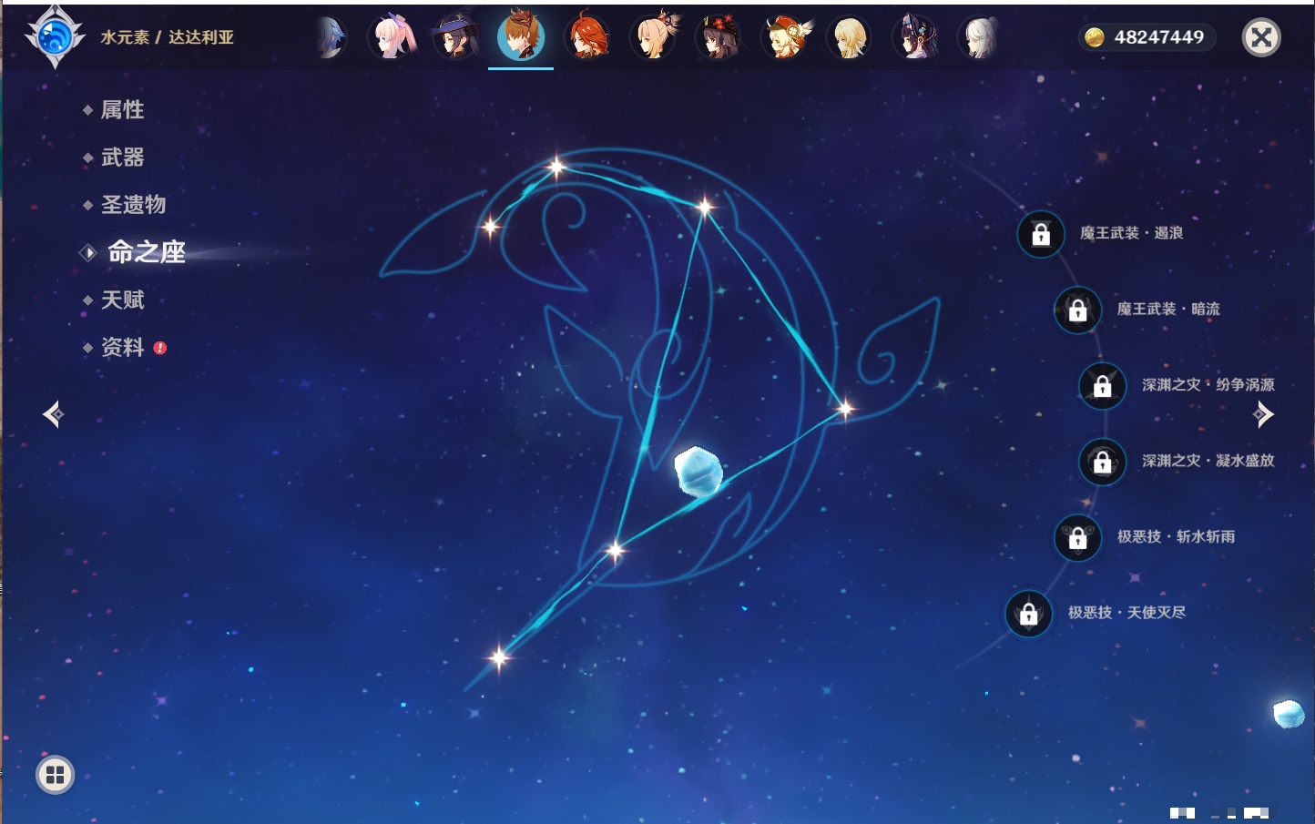1315x824 pixels.
Task: Open the grid menu icon
Action: click(55, 775)
